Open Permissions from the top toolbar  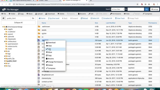pos(115,14)
